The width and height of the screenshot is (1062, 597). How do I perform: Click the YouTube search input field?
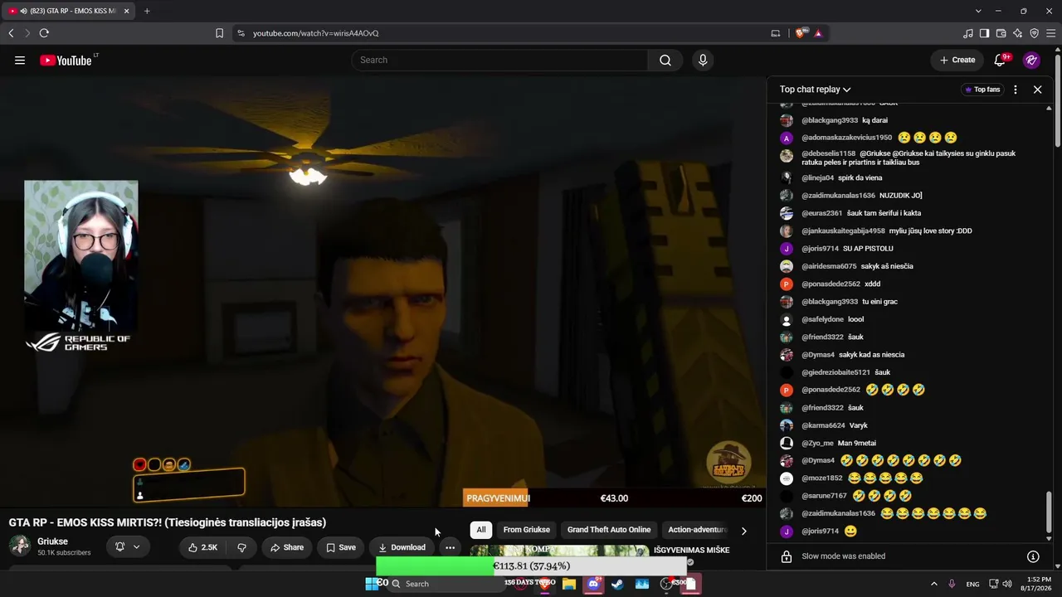[x=499, y=60]
